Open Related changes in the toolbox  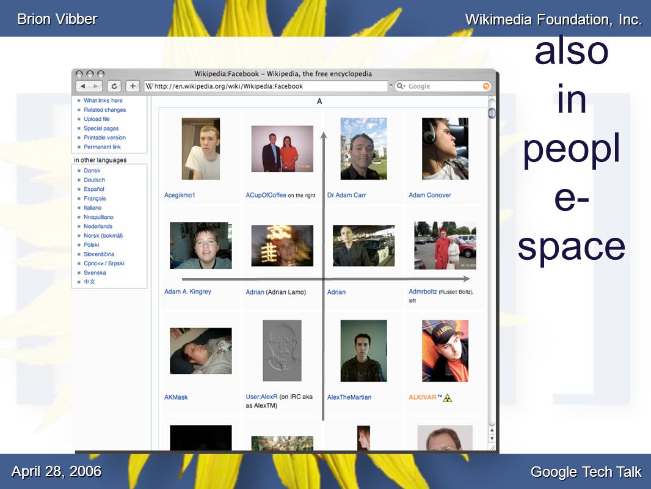click(104, 109)
